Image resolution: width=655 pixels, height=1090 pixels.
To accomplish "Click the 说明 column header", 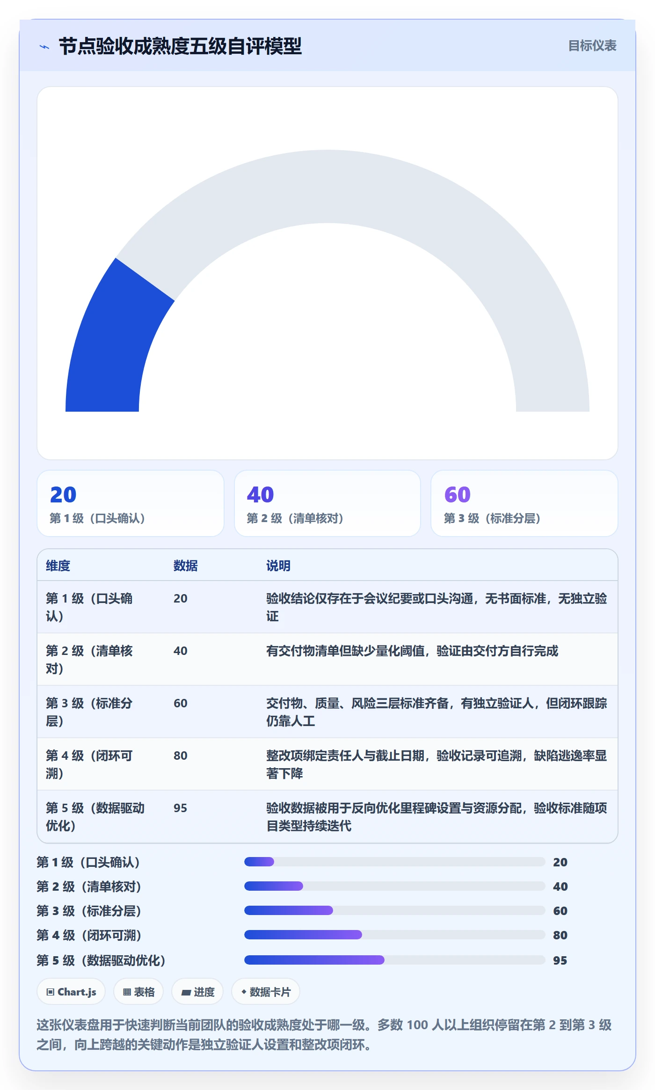I will click(278, 566).
